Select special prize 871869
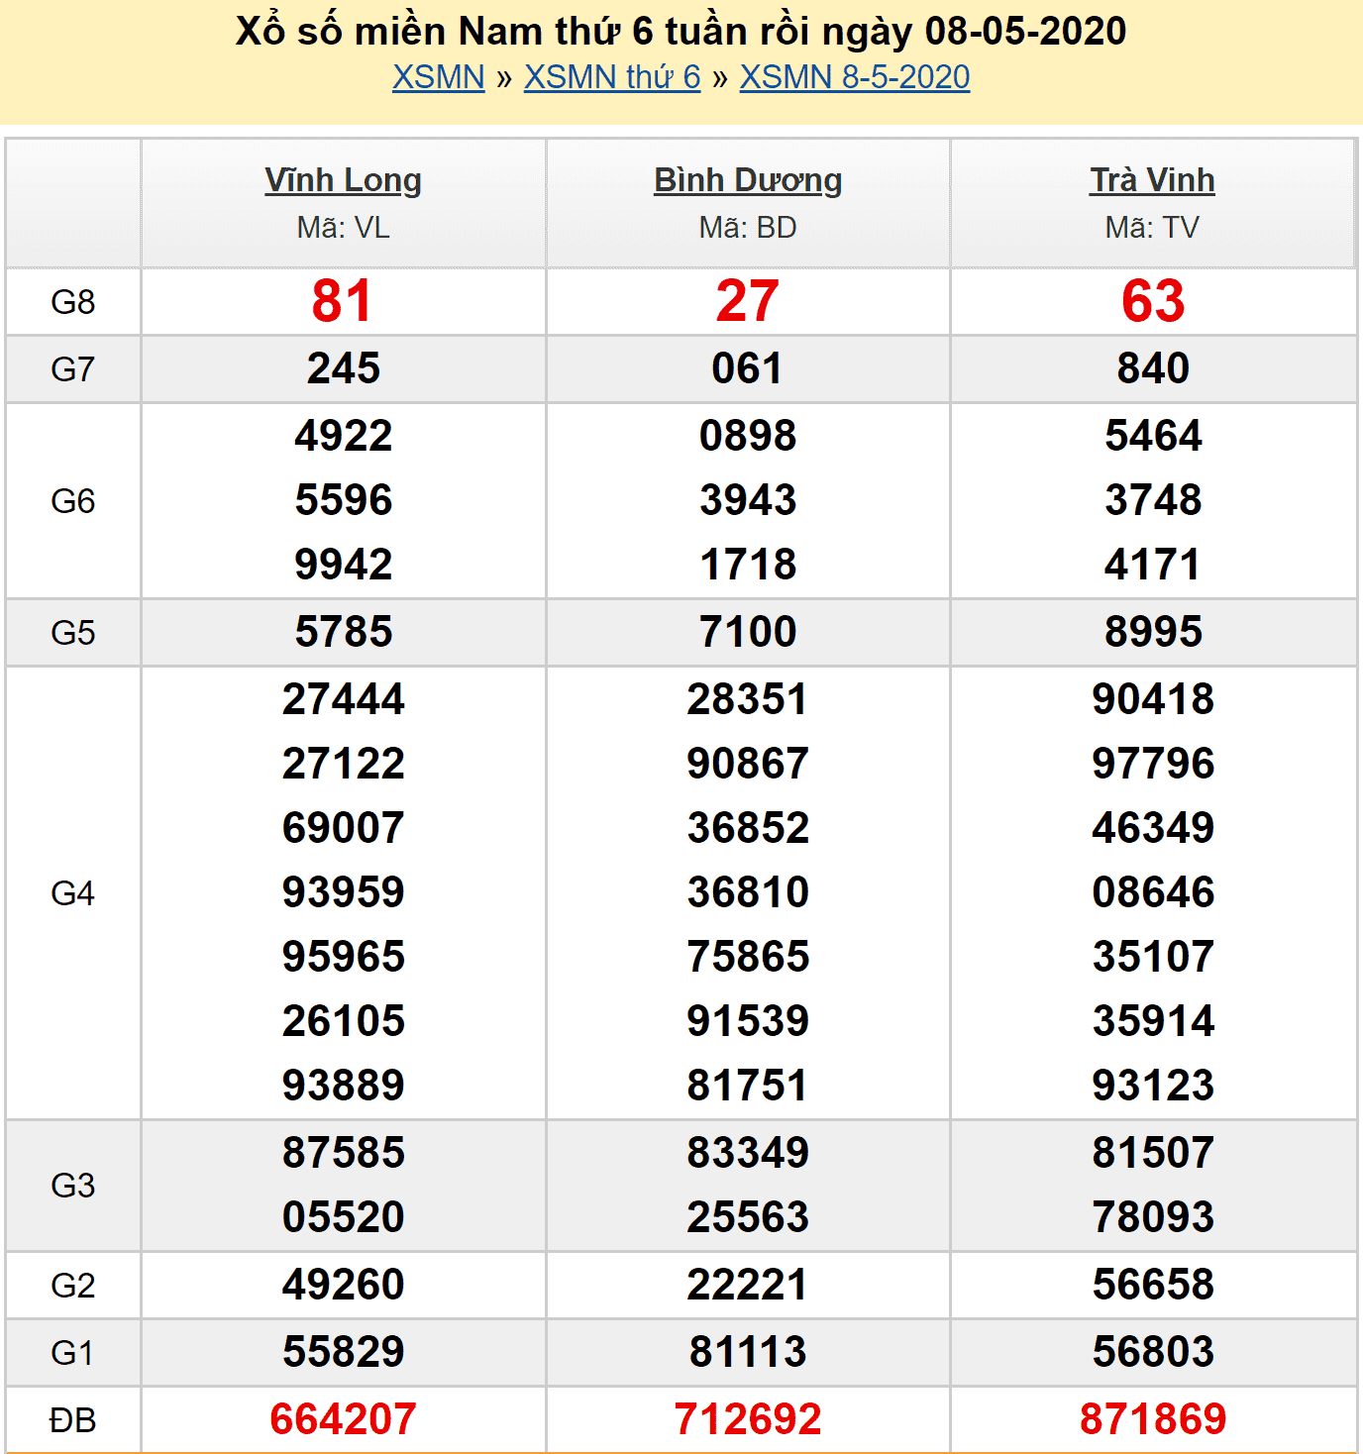 pos(1153,1419)
